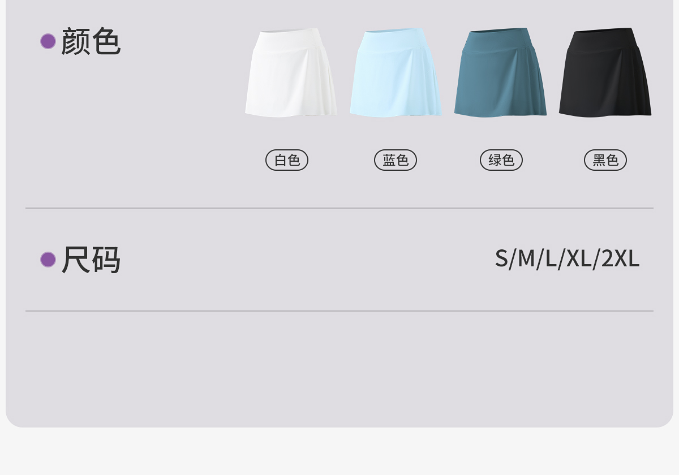This screenshot has height=475, width=679.
Task: Choose the 绿色 color label
Action: 501,160
